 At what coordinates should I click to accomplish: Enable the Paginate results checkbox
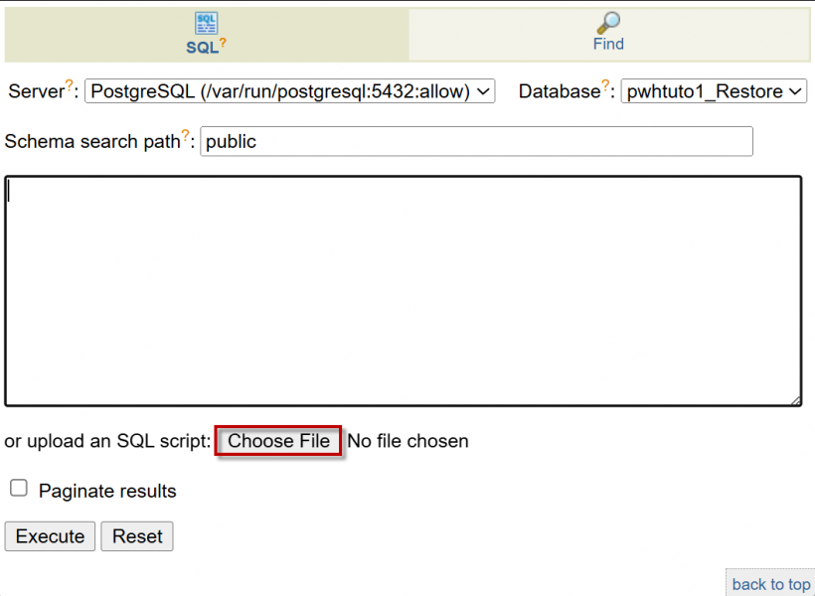tap(18, 488)
